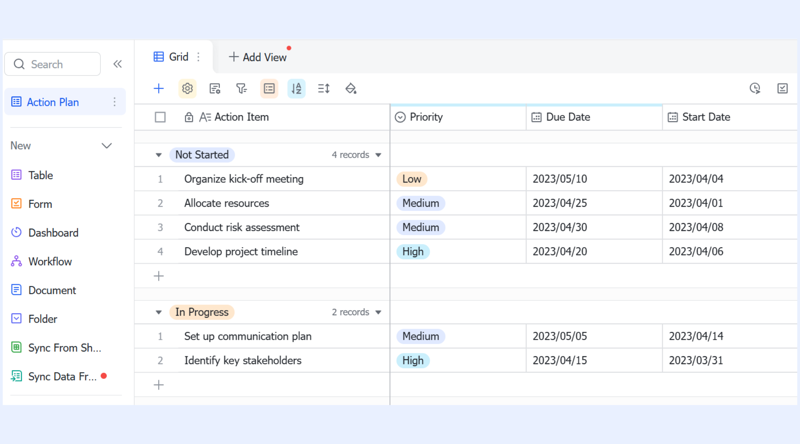
Task: Click the add record plus icon in toolbar
Action: coord(159,88)
